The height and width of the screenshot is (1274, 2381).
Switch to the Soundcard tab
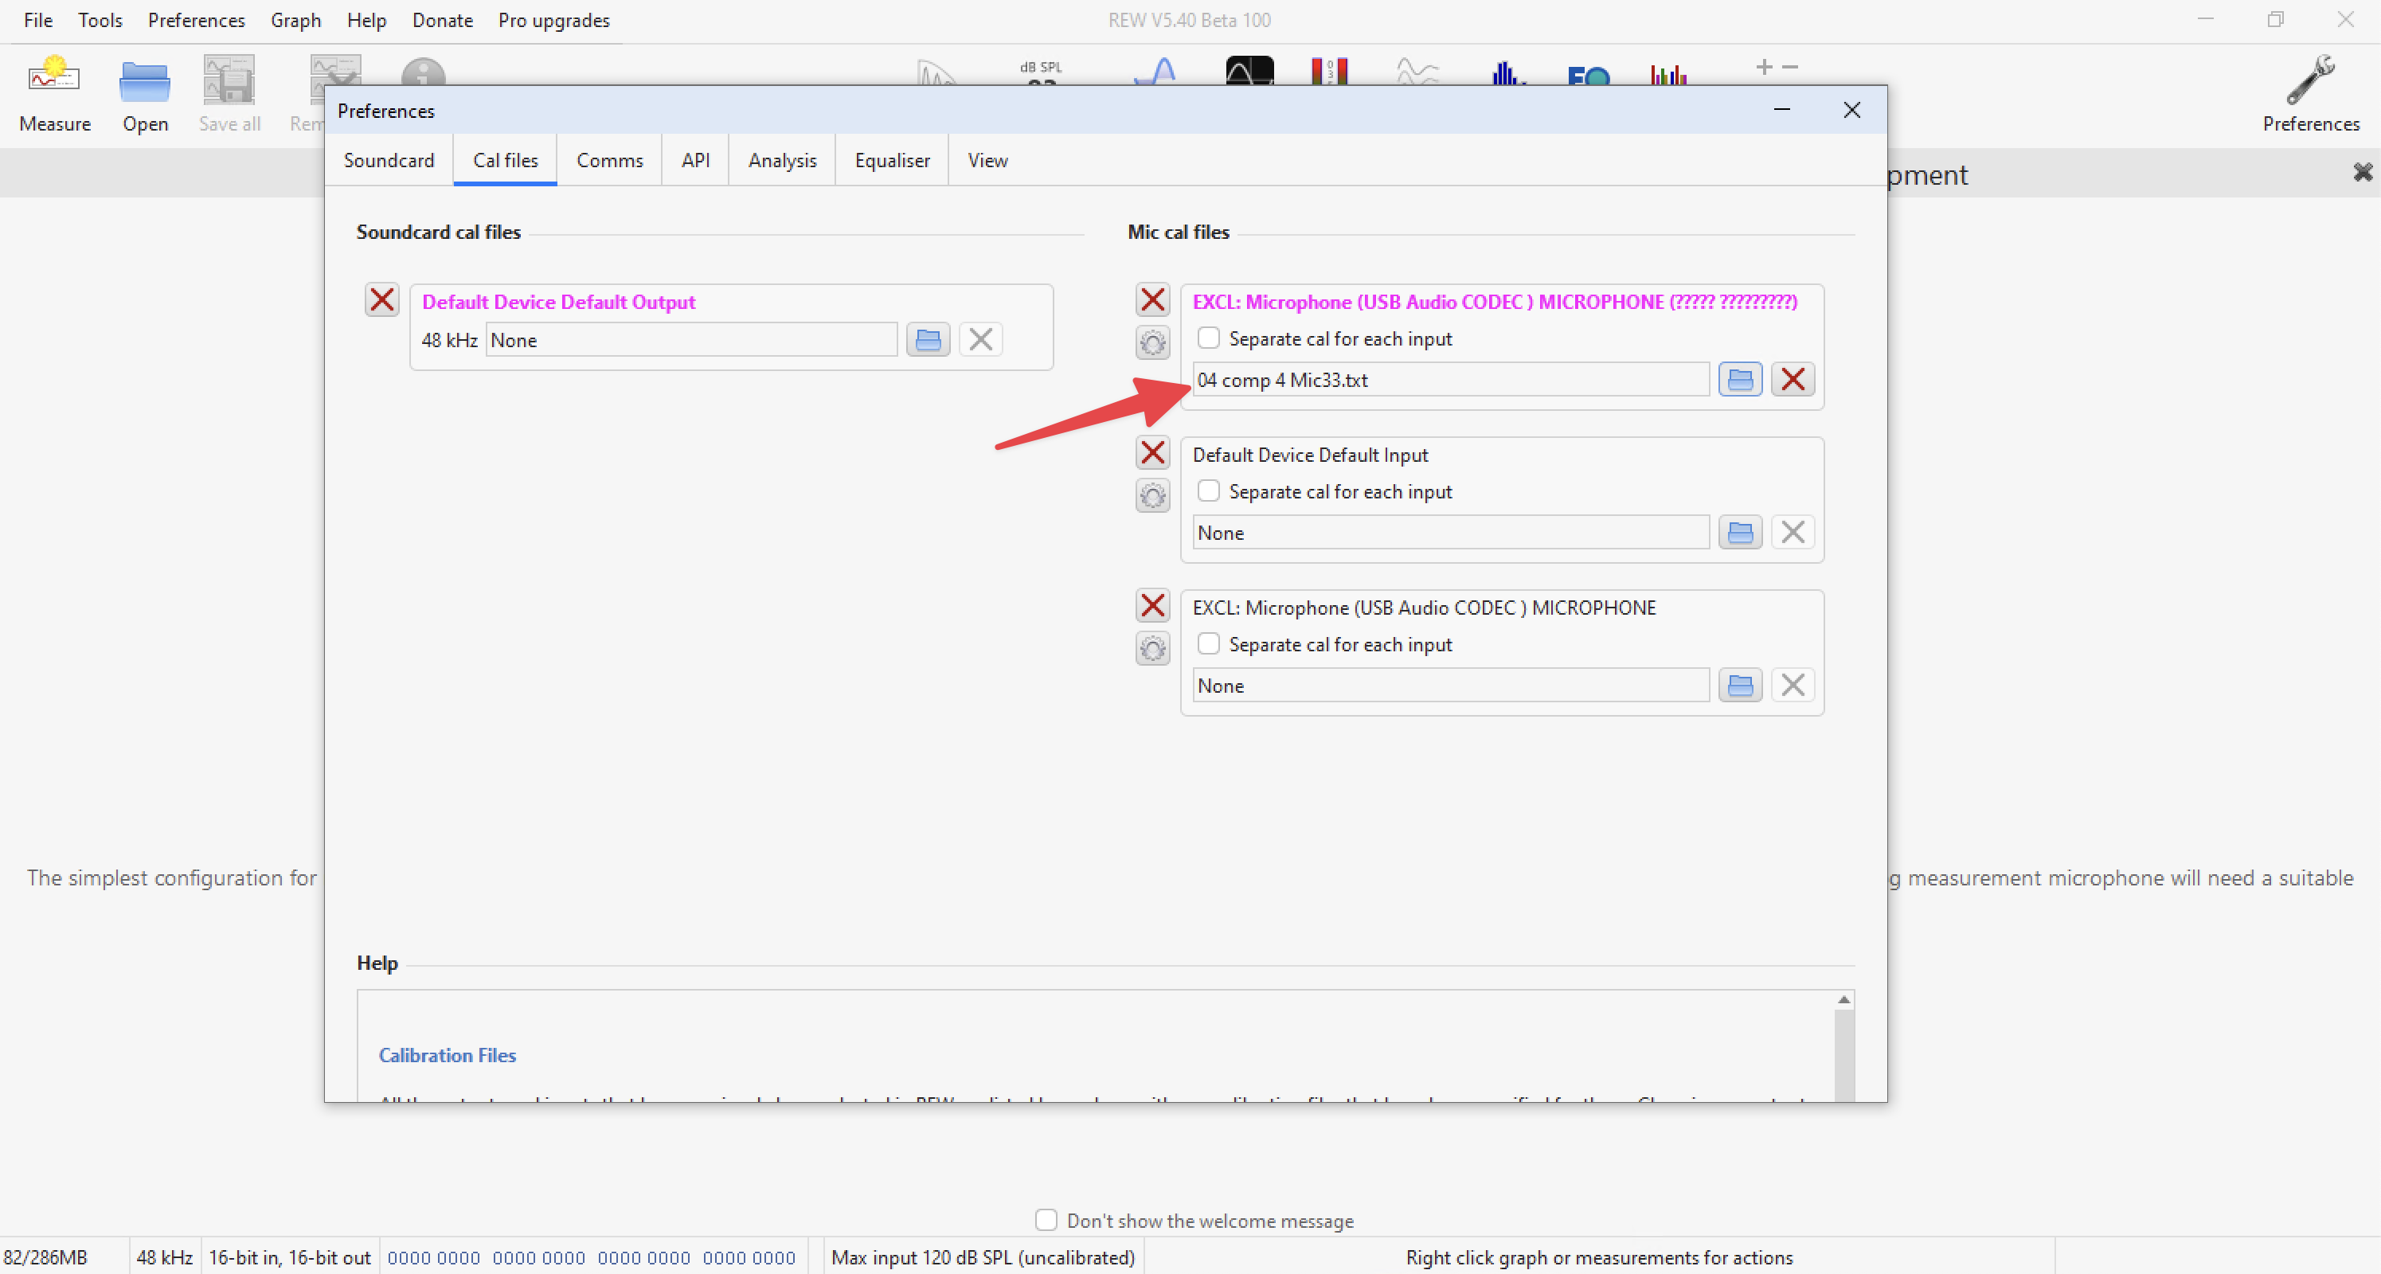point(389,161)
